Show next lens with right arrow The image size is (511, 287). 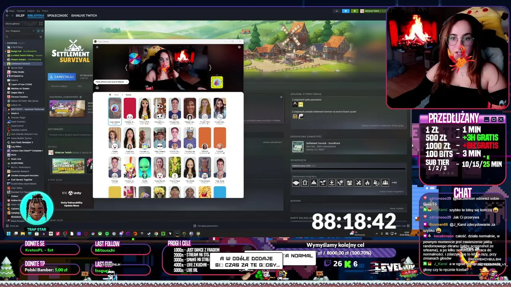210,68
